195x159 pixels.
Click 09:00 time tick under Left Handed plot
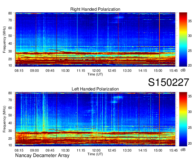(x=34, y=150)
